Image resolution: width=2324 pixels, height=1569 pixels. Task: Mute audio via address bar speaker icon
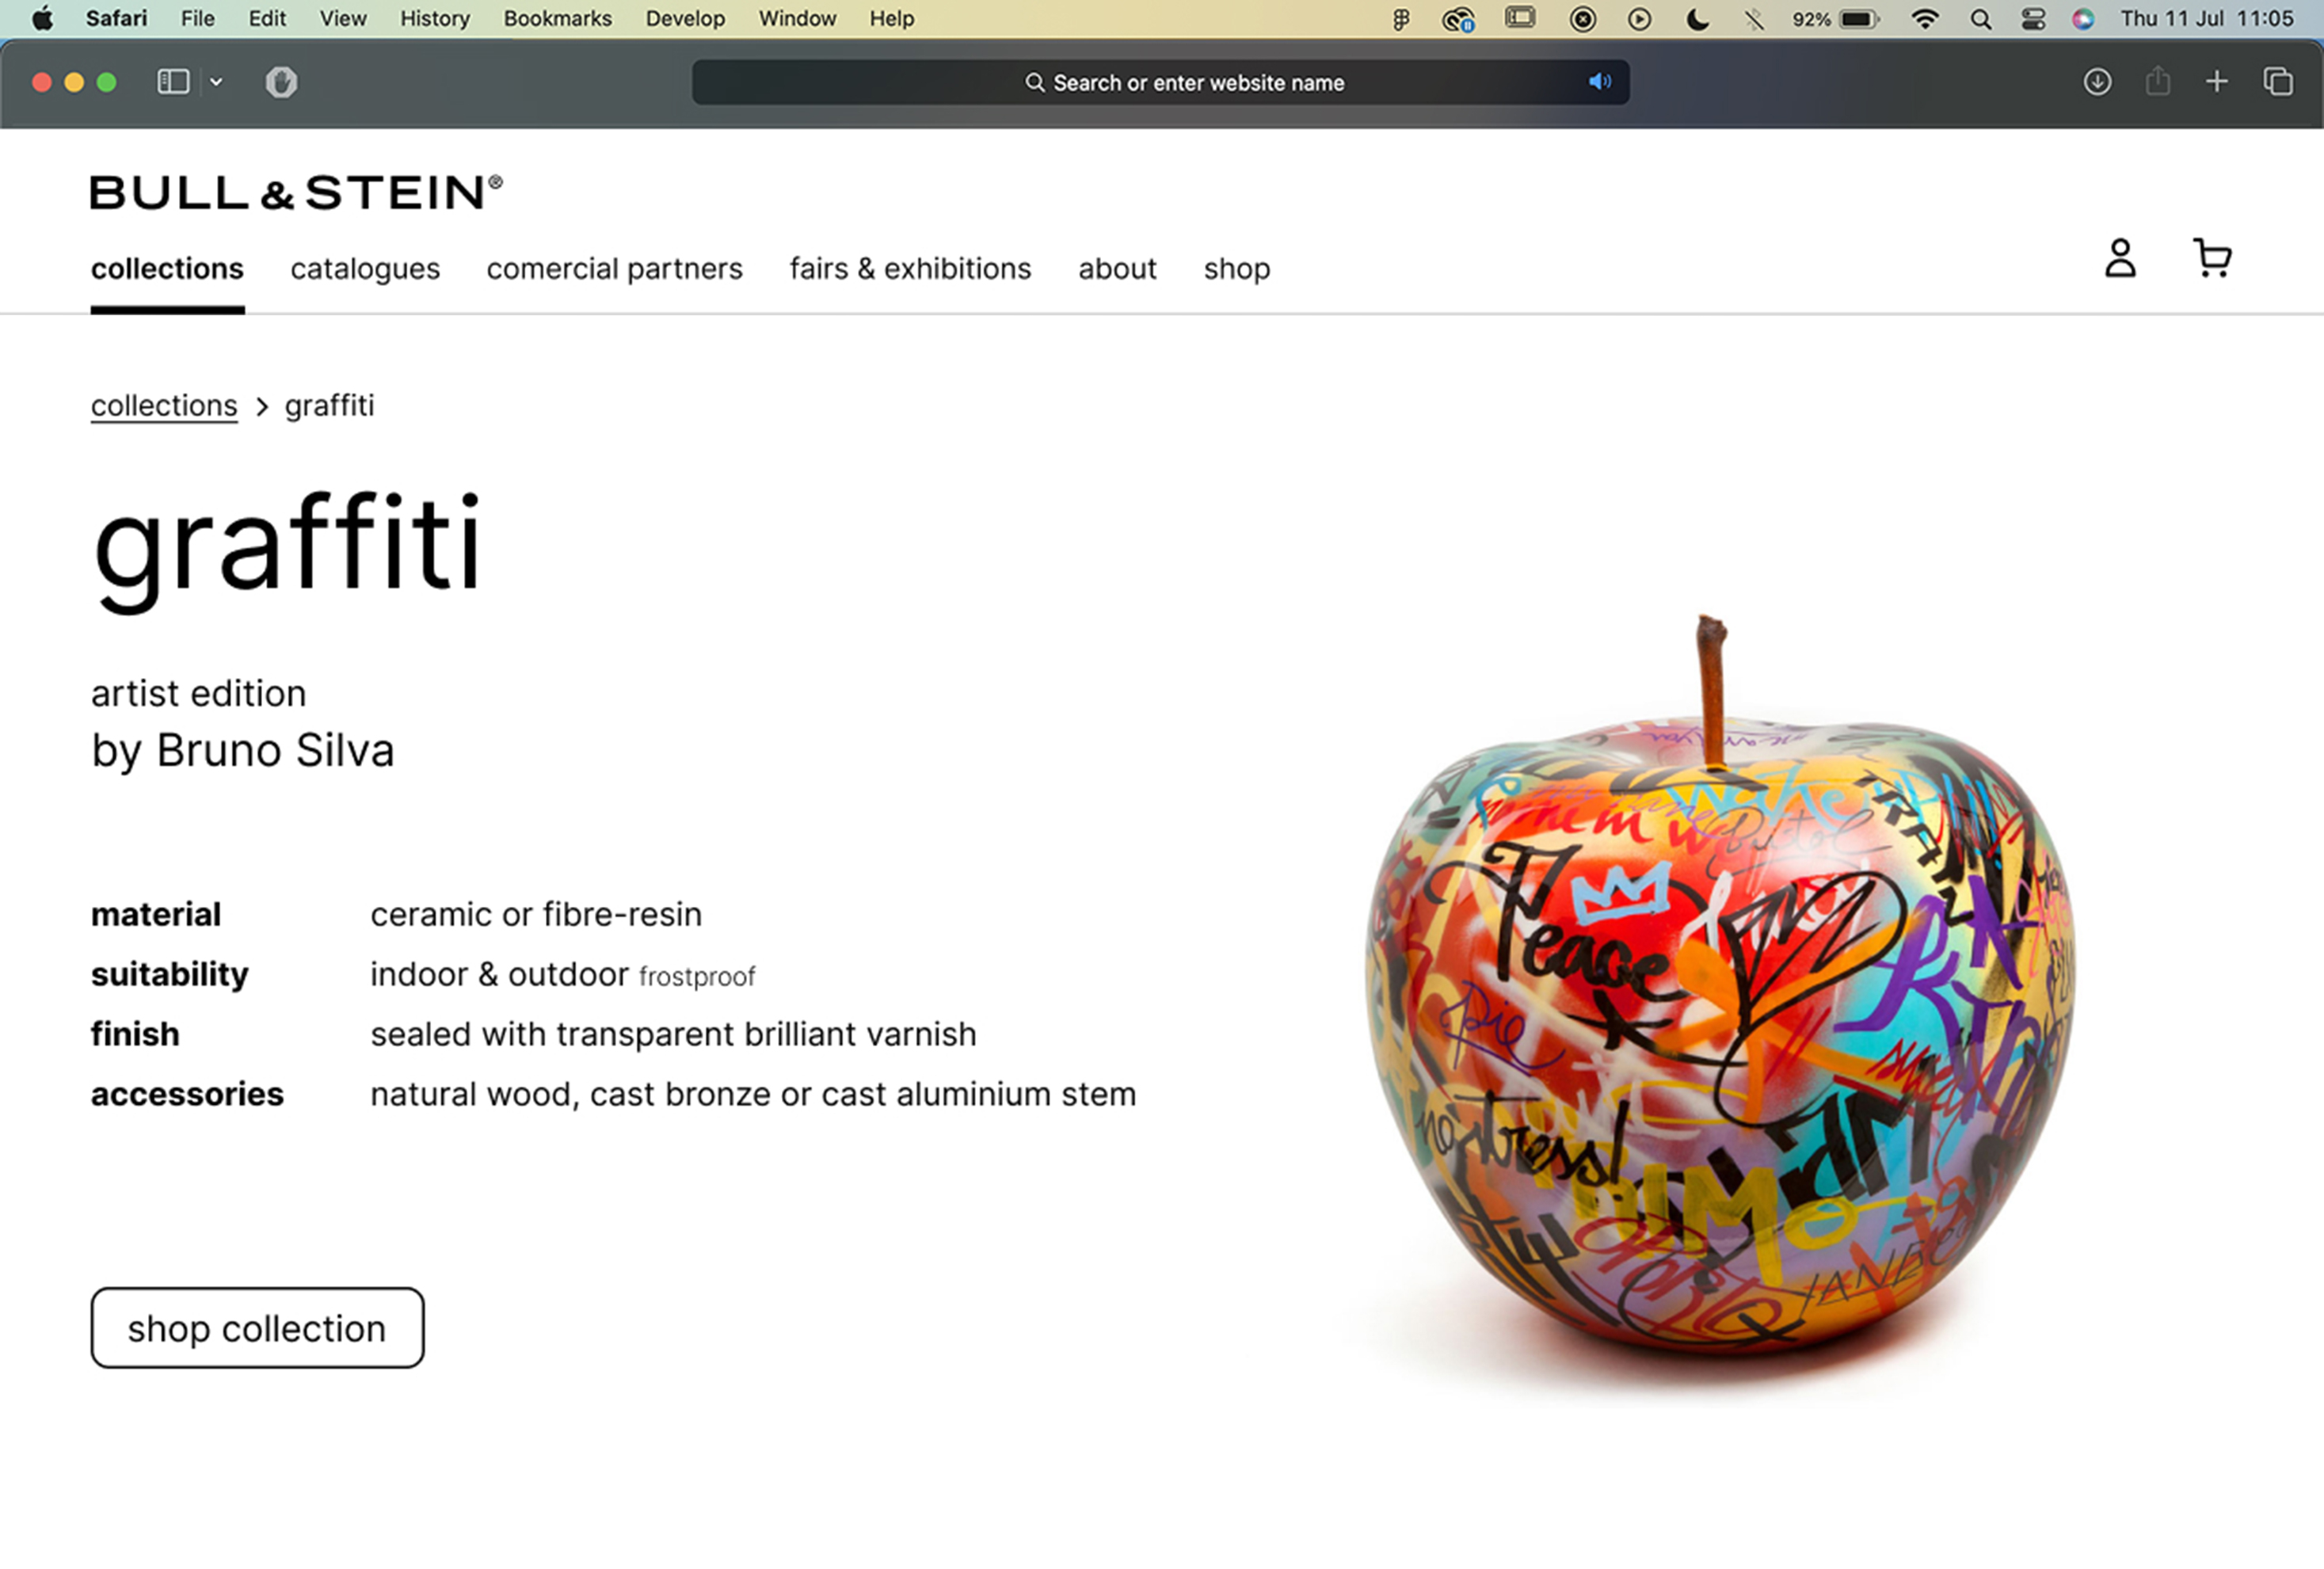(x=1599, y=82)
